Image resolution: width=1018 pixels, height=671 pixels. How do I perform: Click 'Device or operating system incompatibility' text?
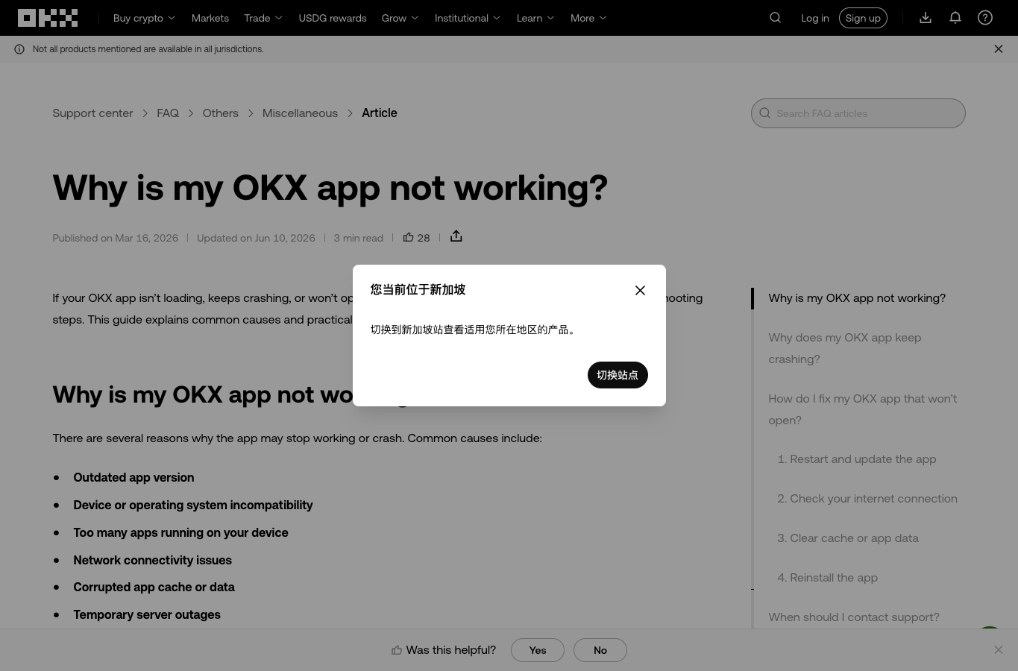click(193, 505)
